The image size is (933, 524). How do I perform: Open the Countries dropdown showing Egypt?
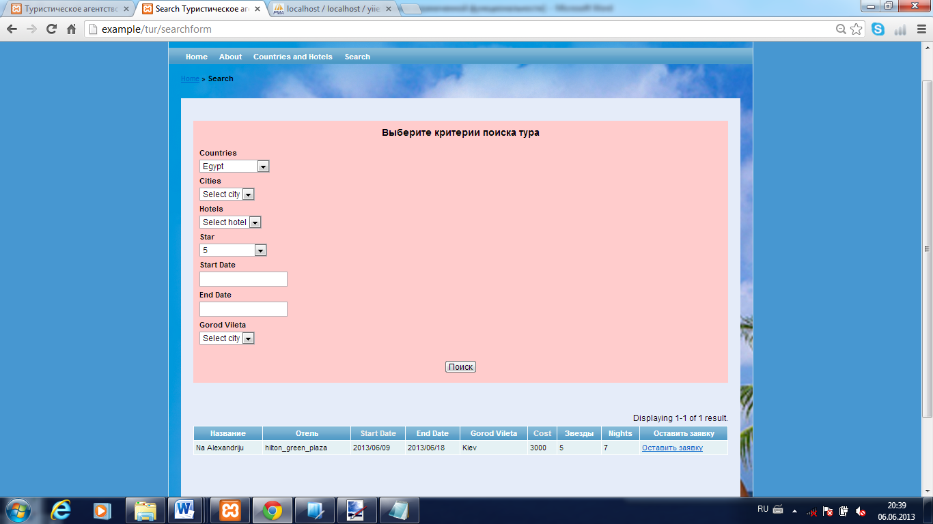pyautogui.click(x=234, y=166)
